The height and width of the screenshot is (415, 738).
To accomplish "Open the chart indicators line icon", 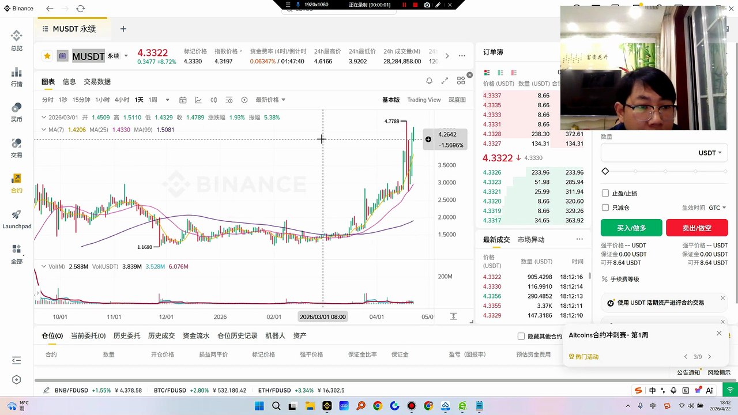I will [198, 100].
